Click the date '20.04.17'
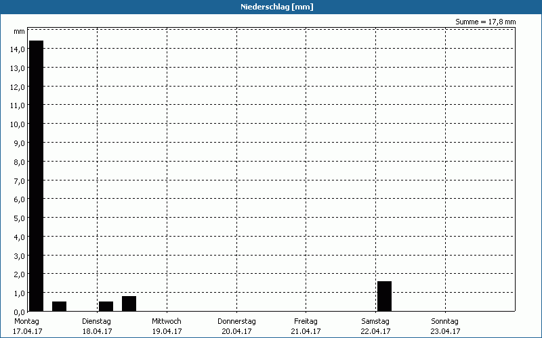 click(236, 331)
